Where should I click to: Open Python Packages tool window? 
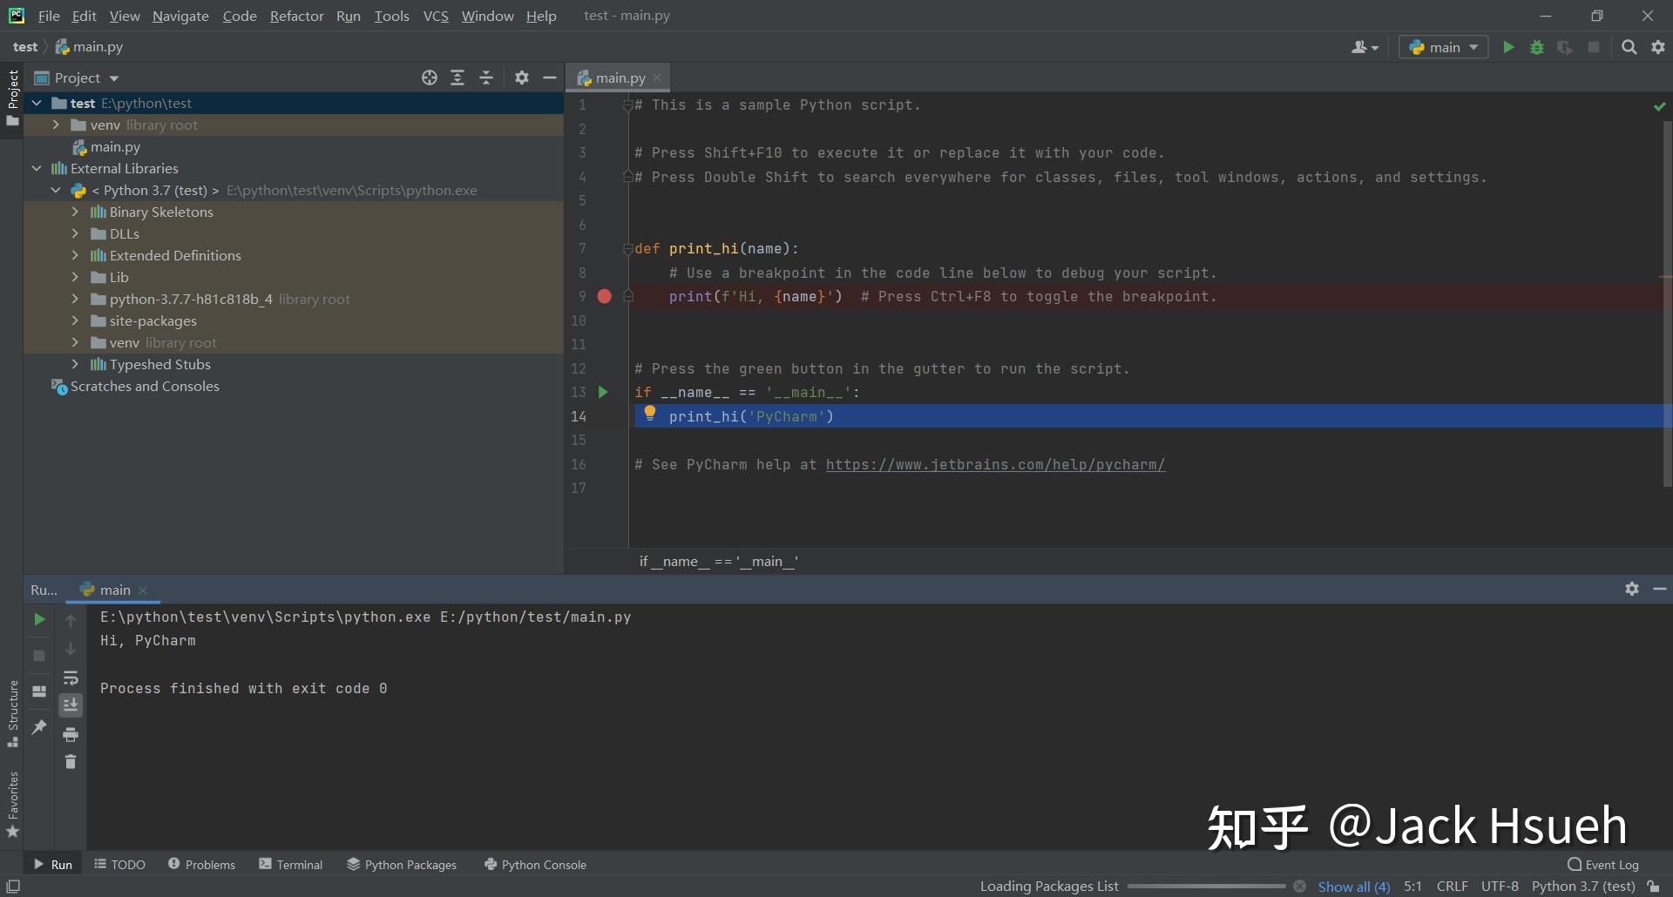pos(402,864)
